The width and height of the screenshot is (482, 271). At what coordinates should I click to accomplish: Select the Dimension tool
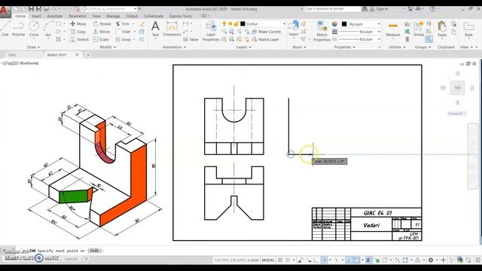[172, 29]
